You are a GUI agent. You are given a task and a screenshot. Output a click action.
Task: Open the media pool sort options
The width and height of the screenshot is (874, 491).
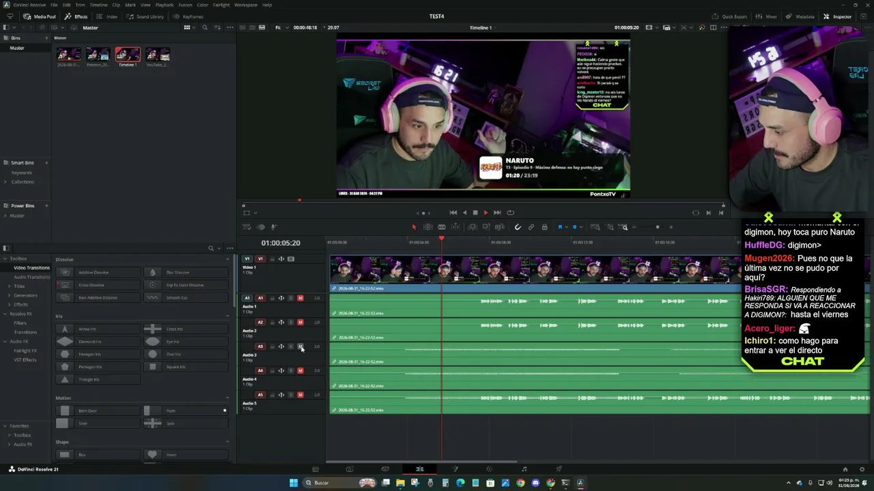tap(217, 28)
